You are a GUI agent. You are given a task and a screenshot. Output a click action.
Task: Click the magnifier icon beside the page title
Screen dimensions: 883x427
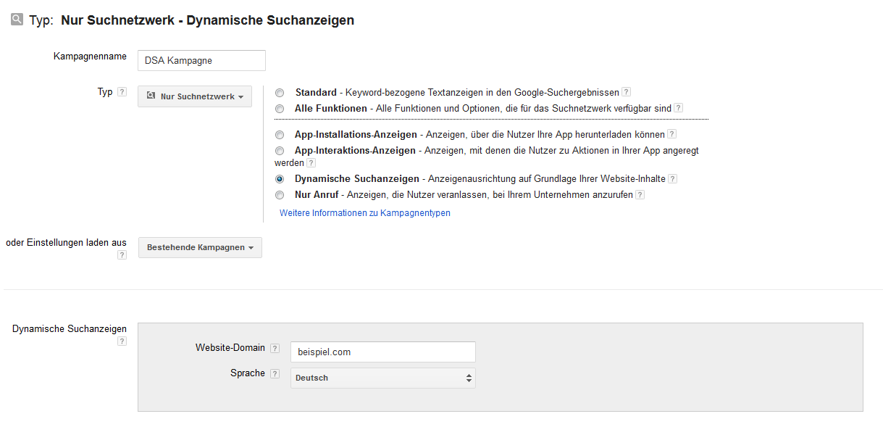pos(16,18)
